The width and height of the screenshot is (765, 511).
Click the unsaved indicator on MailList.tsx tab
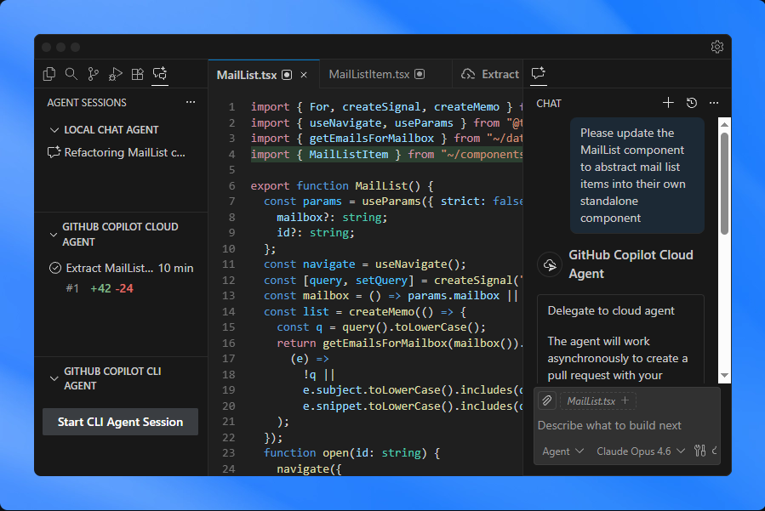tap(287, 75)
